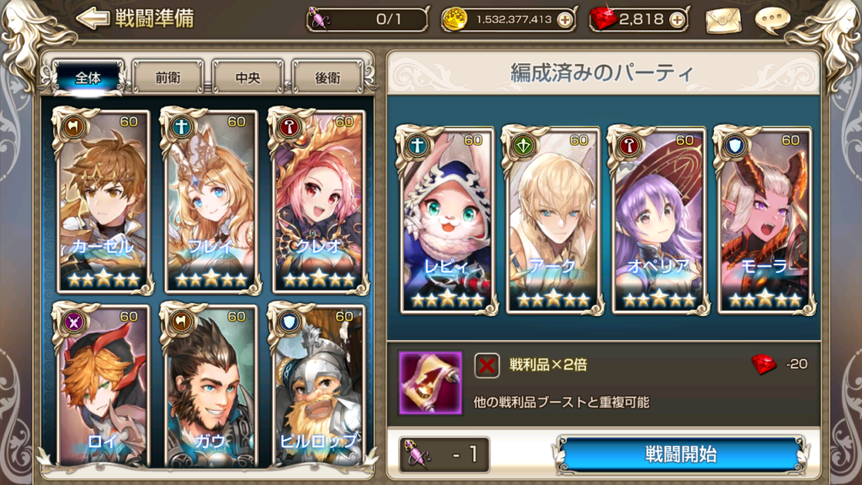862x485 pixels.
Task: Switch to the 前衛 tab
Action: (168, 77)
